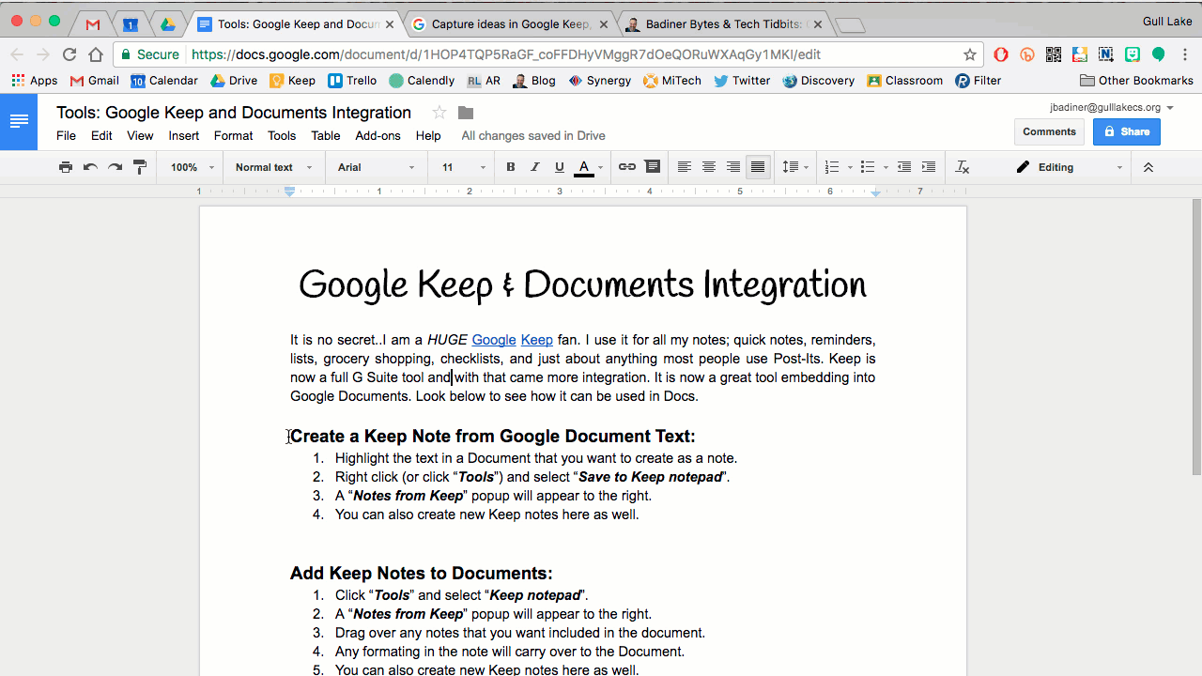
Task: Click the Comments button
Action: click(1049, 131)
